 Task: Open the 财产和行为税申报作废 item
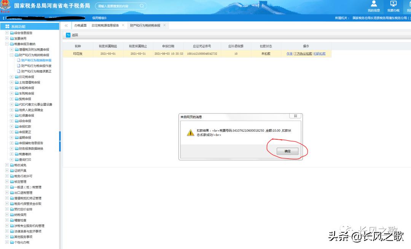pyautogui.click(x=36, y=66)
